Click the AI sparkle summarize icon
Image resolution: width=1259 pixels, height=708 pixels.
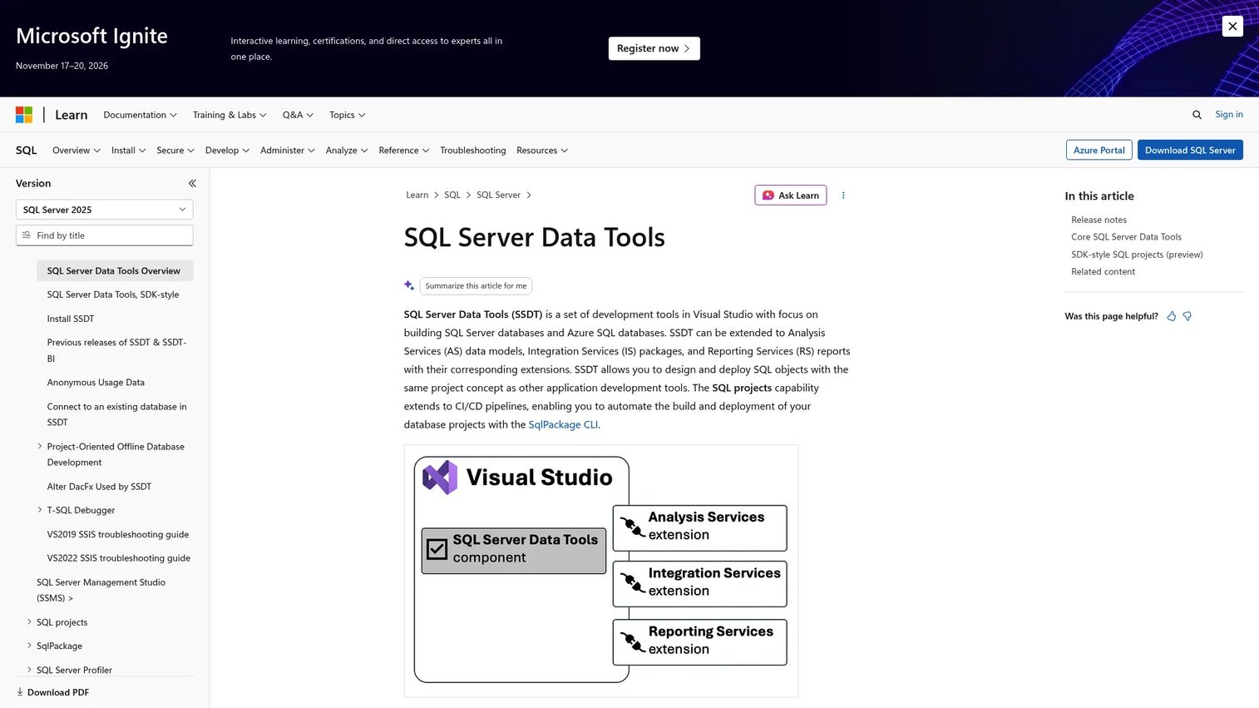click(x=409, y=285)
